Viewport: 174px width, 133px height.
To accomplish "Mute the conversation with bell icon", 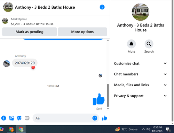I will (x=131, y=44).
